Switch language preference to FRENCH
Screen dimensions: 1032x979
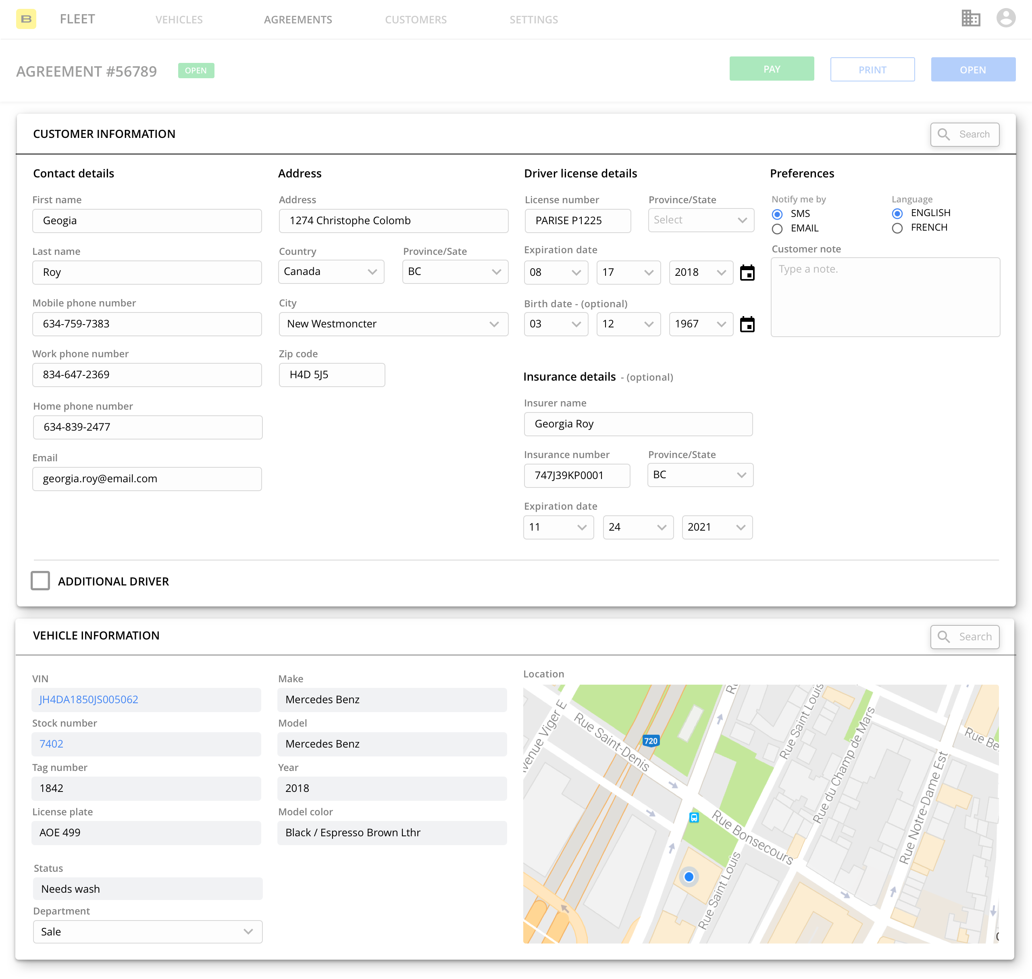click(897, 228)
